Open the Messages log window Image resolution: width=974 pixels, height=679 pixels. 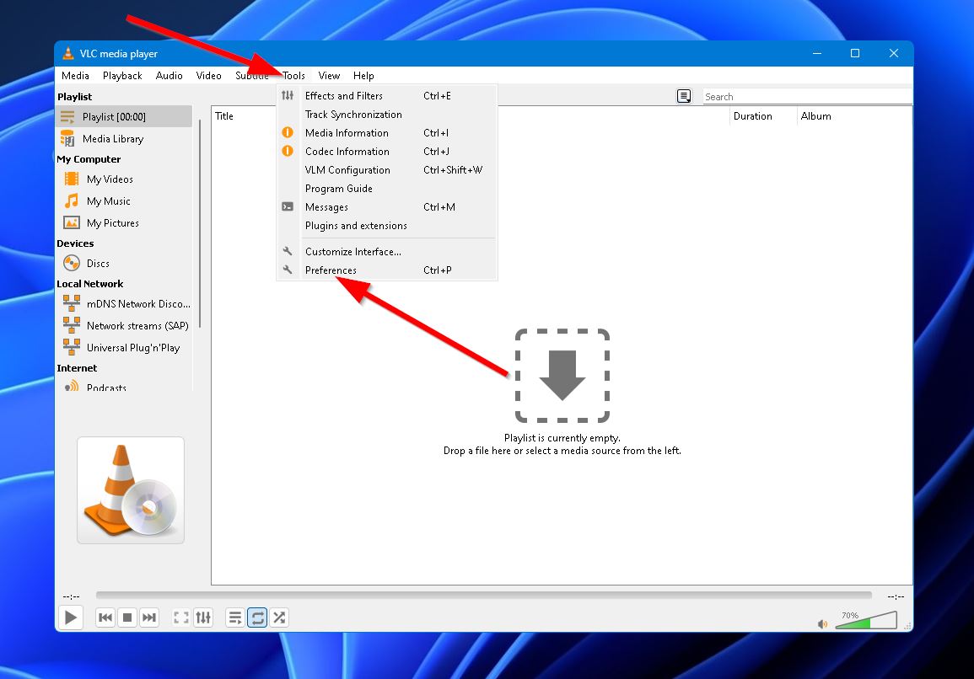pos(387,207)
